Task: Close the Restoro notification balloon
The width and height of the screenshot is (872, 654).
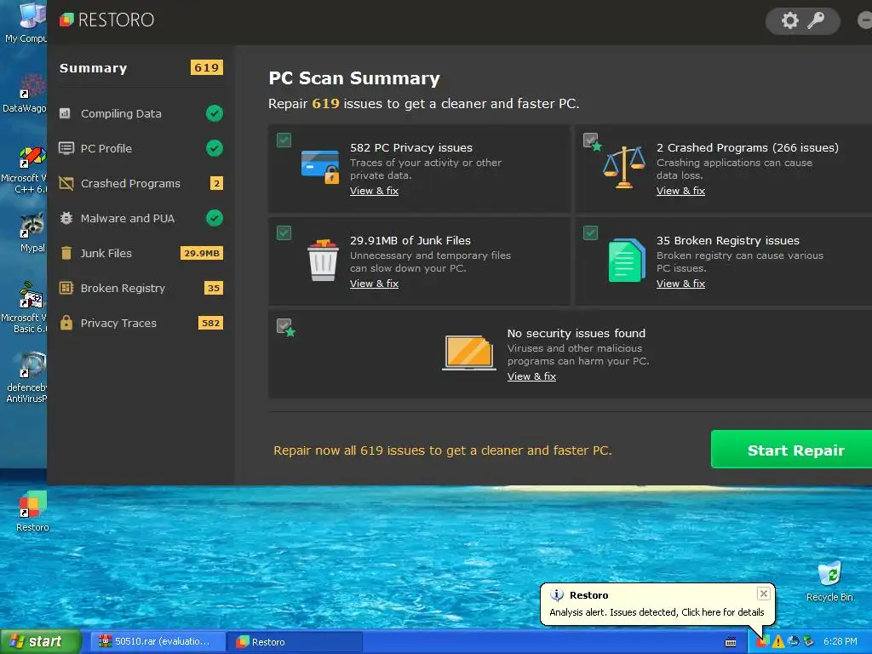Action: pos(764,594)
